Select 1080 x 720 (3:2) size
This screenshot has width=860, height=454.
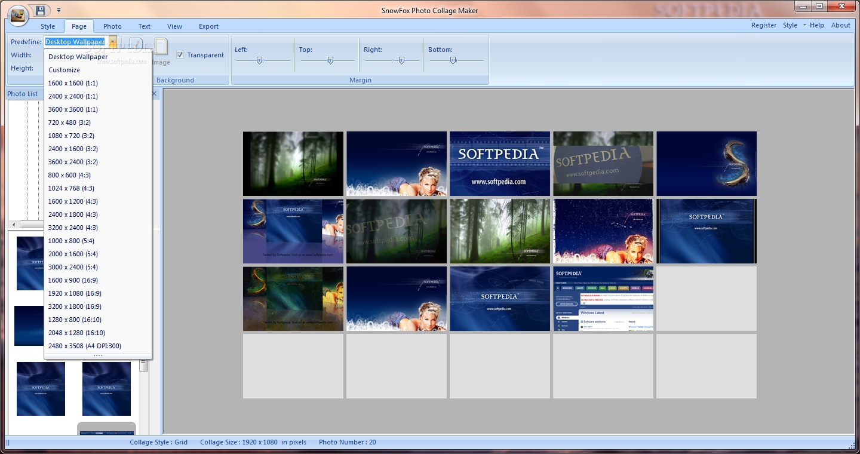pyautogui.click(x=98, y=136)
